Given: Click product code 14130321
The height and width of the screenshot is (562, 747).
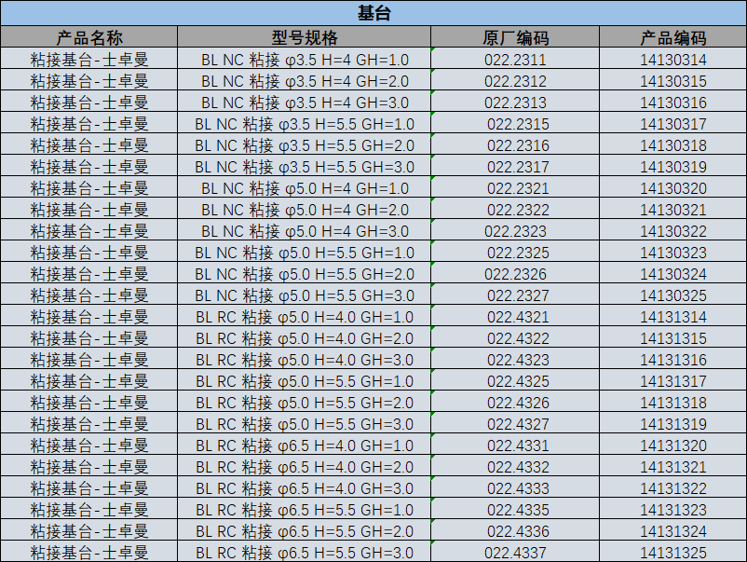Looking at the screenshot, I should tap(672, 210).
